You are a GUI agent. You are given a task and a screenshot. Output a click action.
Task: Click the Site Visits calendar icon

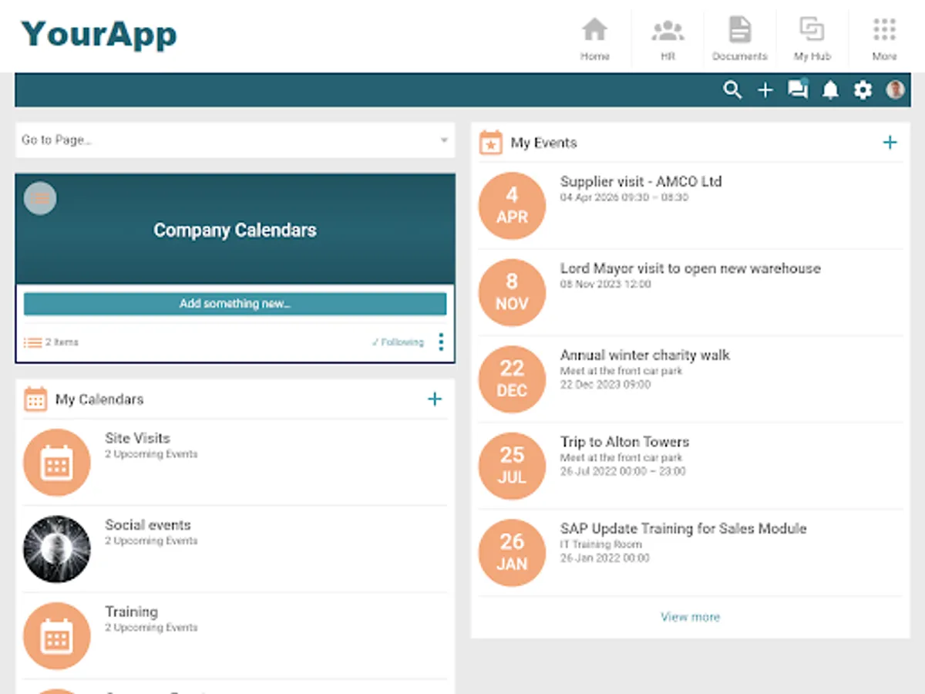(57, 463)
